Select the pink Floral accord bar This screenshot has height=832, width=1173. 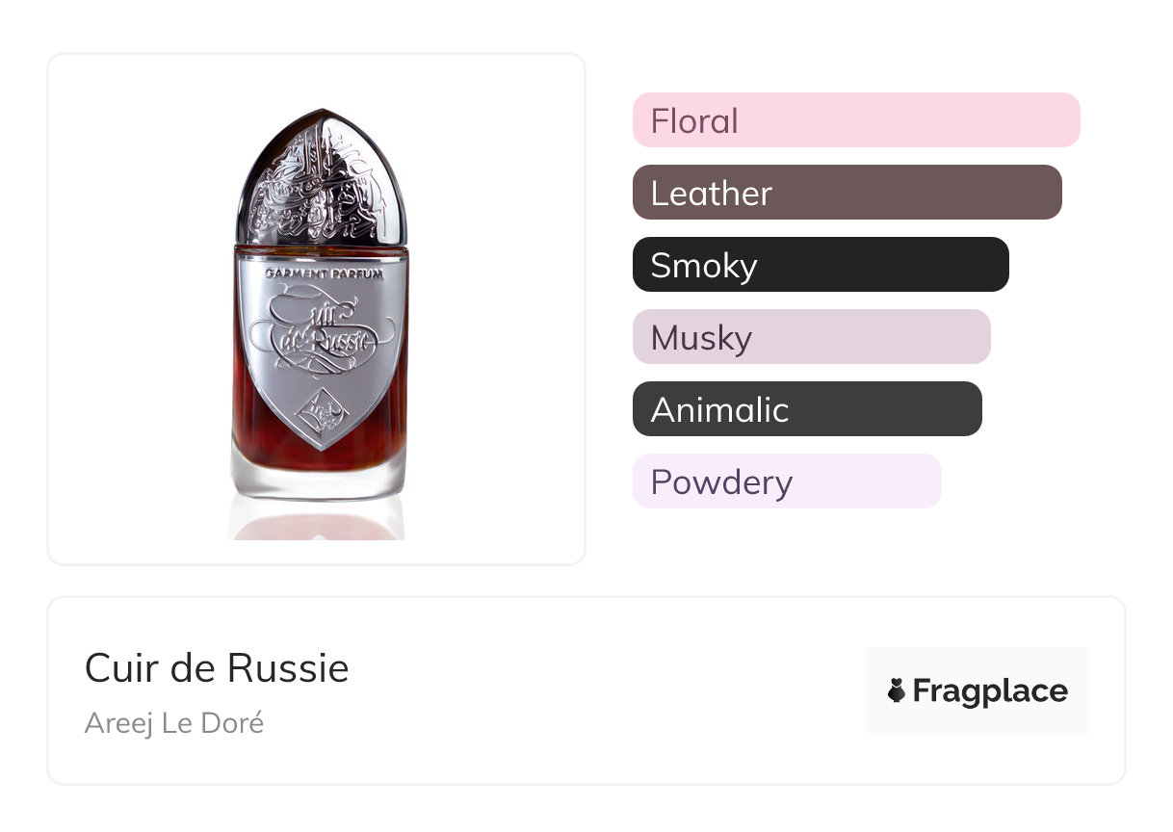(855, 120)
